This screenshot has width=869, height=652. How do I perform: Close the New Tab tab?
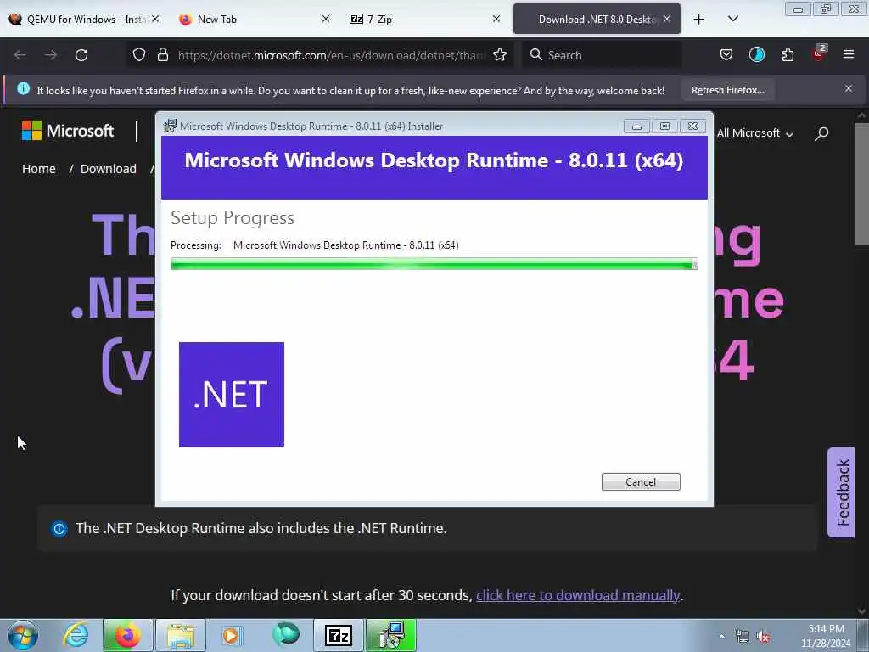click(326, 19)
